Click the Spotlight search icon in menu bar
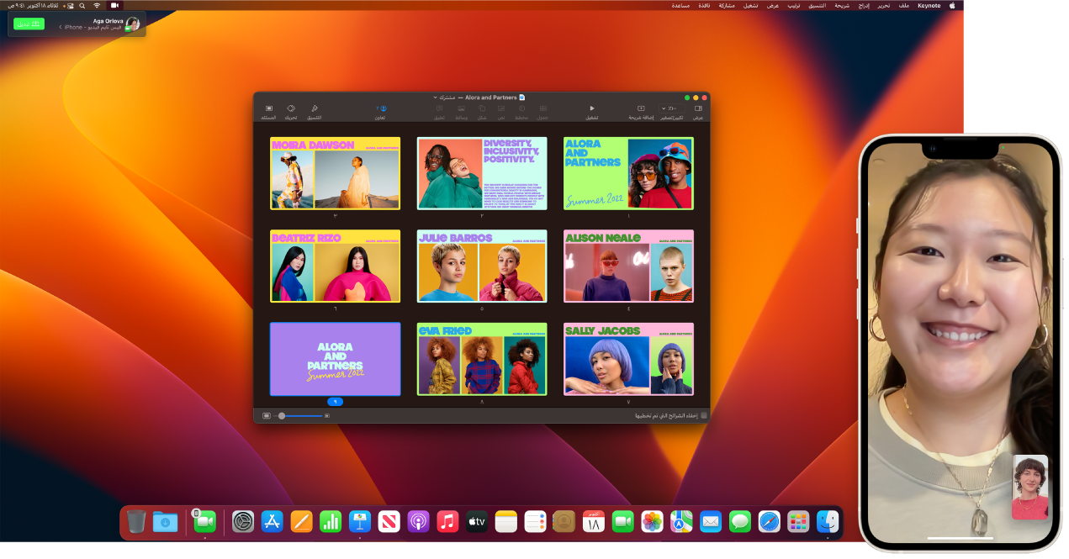This screenshot has width=1069, height=559. pyautogui.click(x=81, y=7)
